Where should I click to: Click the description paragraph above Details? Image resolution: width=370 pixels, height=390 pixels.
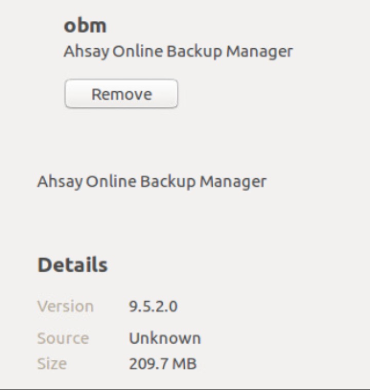tap(152, 181)
